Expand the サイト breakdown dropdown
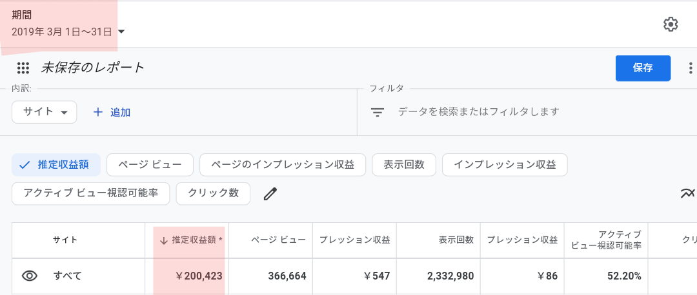Viewport: 697px width, 295px height. coord(45,112)
